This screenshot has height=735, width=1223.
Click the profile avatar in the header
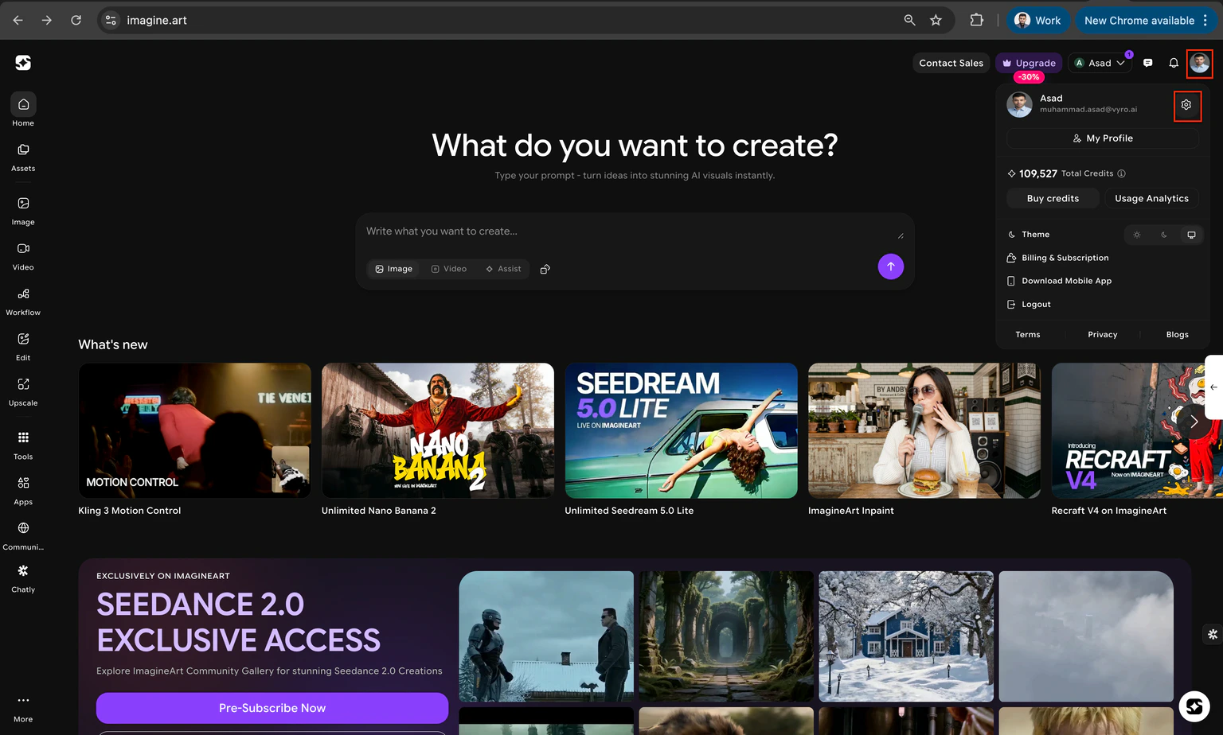[1199, 63]
